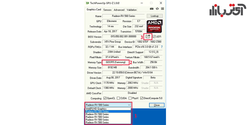The height and width of the screenshot is (125, 250).
Task: Click the Default Clock memory value 2000 MHz
Action: (x=133, y=88)
